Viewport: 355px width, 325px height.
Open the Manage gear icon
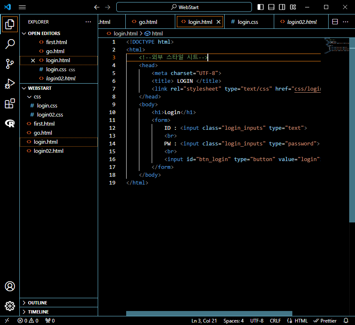coord(10,306)
